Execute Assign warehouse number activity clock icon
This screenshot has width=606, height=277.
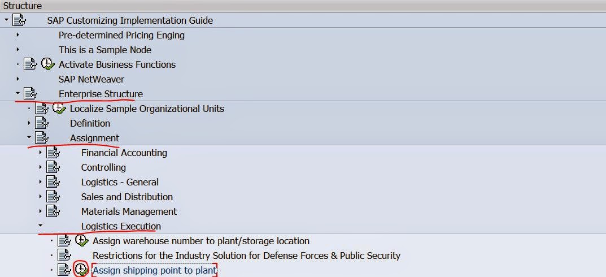pos(81,241)
